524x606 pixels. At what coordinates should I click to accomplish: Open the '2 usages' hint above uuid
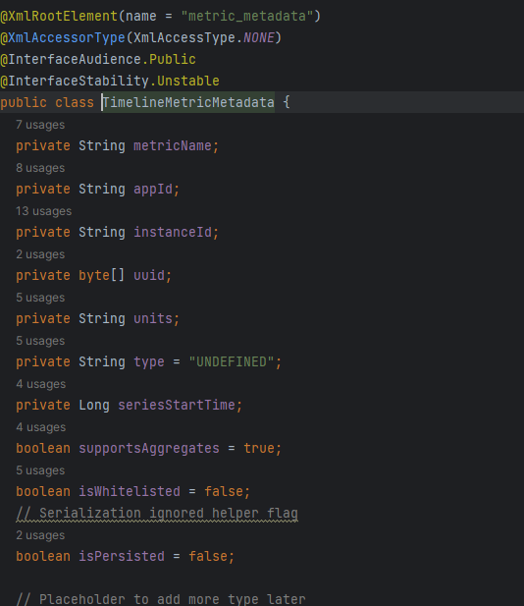click(40, 254)
